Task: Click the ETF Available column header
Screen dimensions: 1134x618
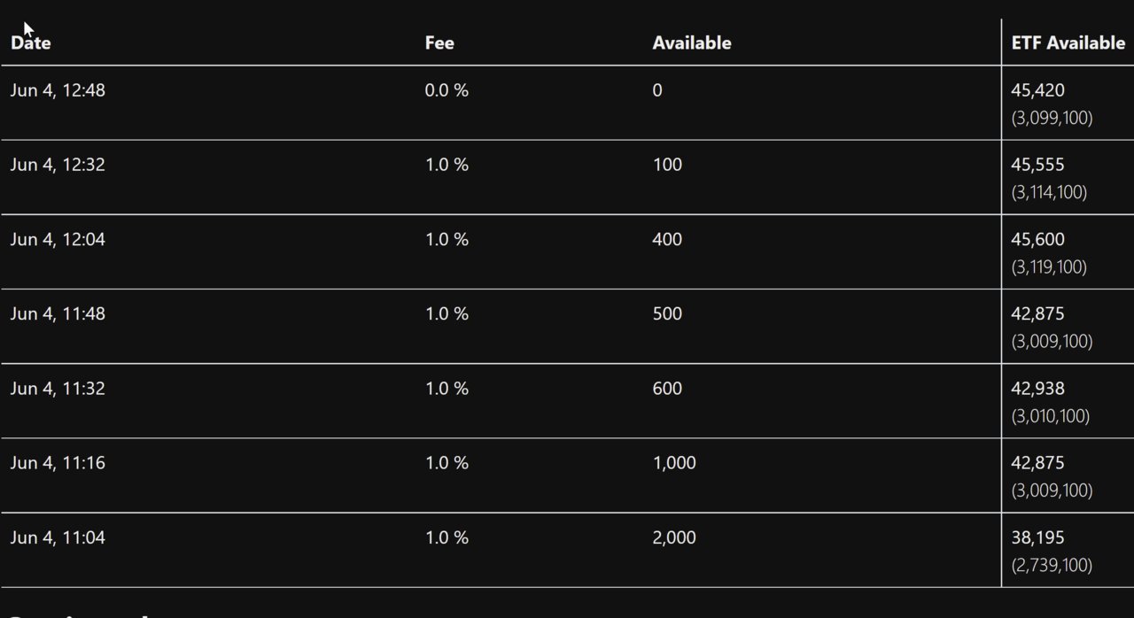Action: coord(1068,42)
